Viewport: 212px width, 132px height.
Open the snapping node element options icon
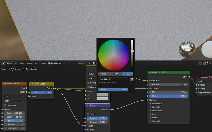click(209, 63)
